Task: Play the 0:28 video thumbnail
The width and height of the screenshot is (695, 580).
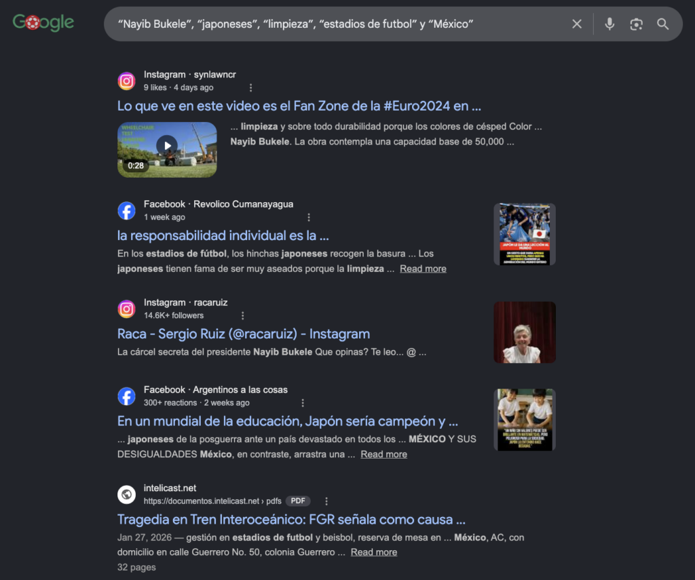Action: click(x=167, y=150)
